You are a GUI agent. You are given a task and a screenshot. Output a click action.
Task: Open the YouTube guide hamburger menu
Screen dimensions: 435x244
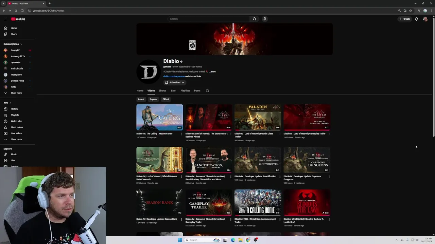(5, 19)
